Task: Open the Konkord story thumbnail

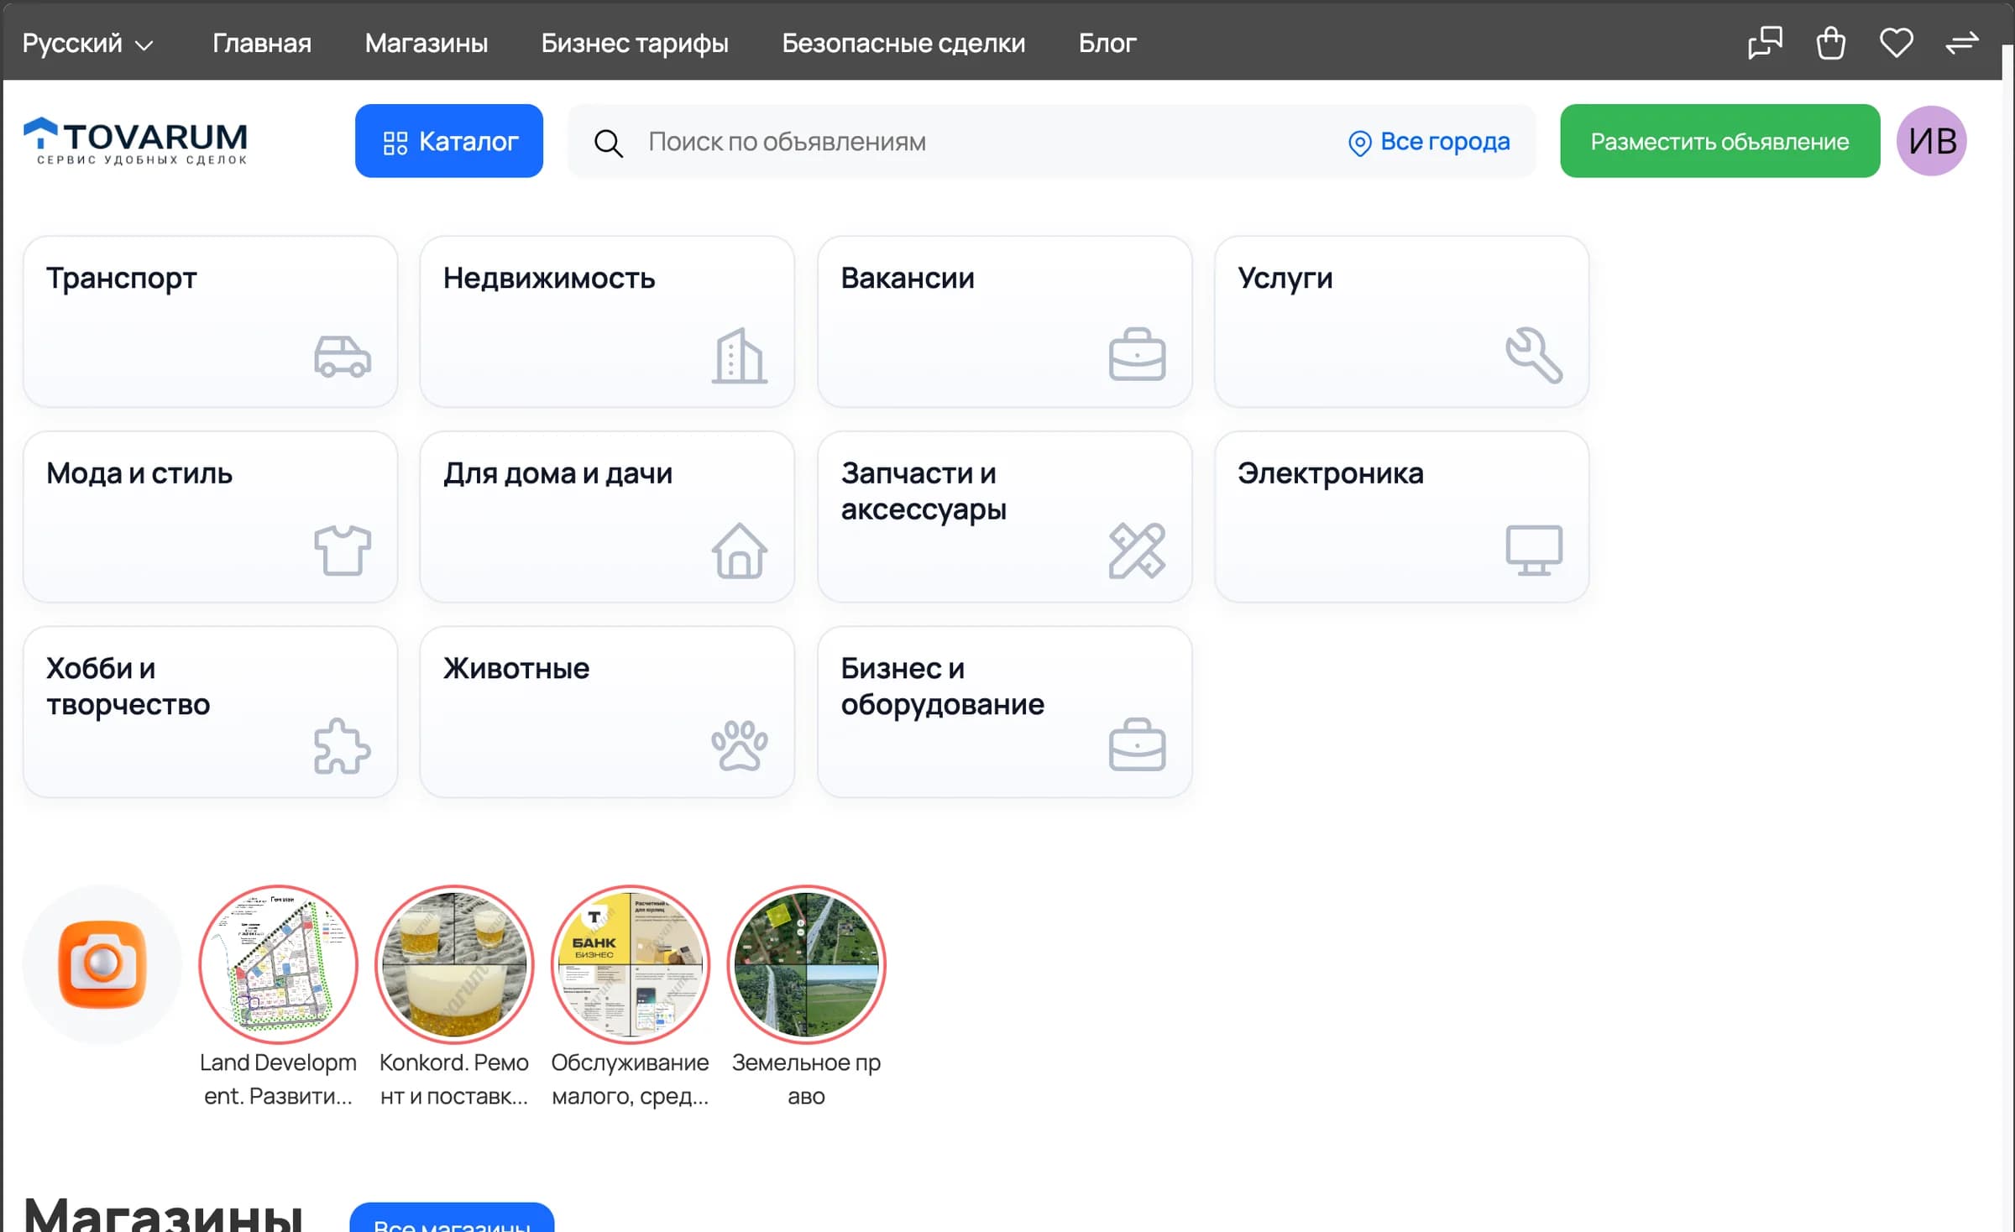Action: click(454, 964)
